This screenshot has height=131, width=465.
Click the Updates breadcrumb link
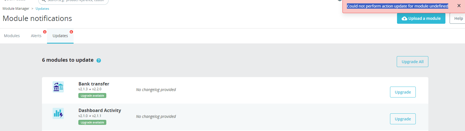coord(42,9)
